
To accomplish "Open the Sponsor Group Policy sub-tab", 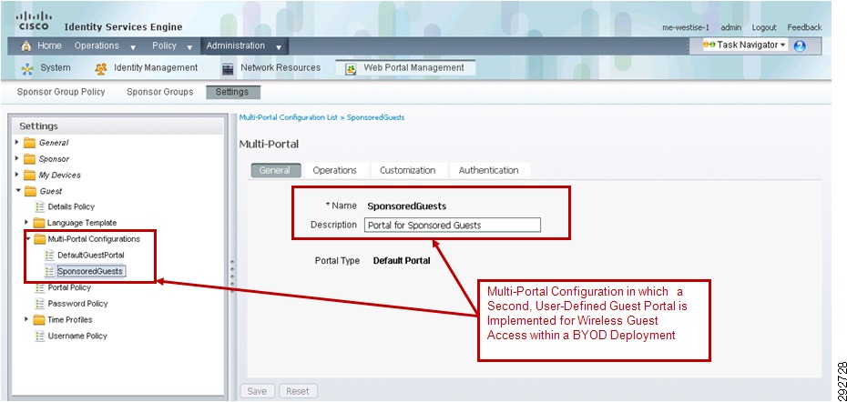I will click(x=61, y=92).
